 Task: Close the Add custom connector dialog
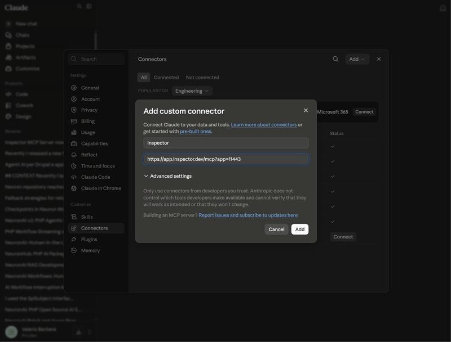(306, 110)
